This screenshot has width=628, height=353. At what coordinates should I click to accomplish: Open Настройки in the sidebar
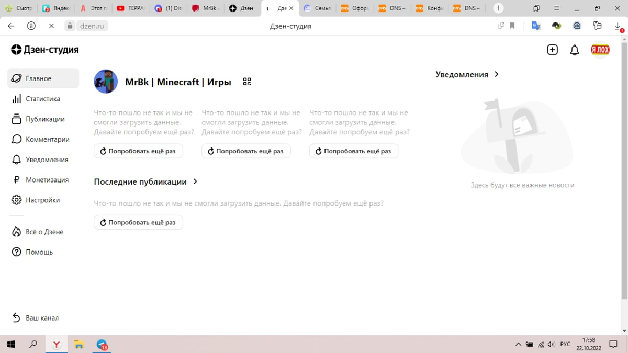tap(43, 200)
